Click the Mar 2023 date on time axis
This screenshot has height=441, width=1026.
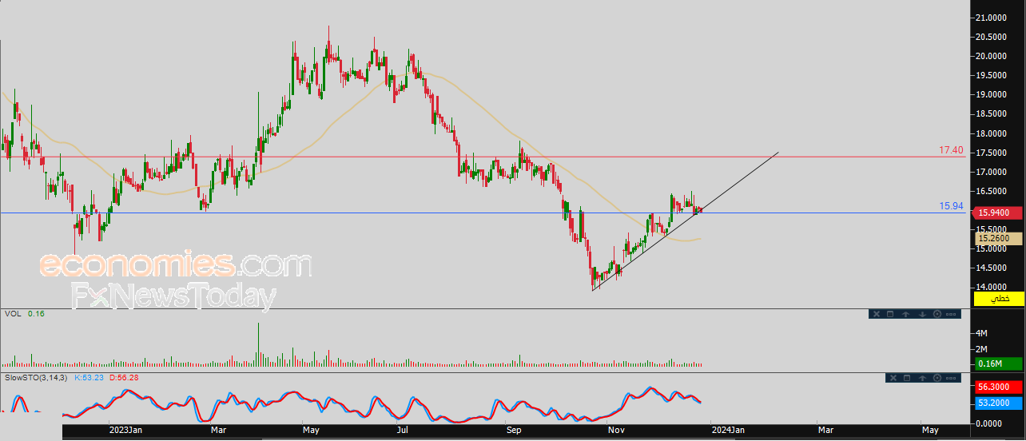pyautogui.click(x=218, y=430)
